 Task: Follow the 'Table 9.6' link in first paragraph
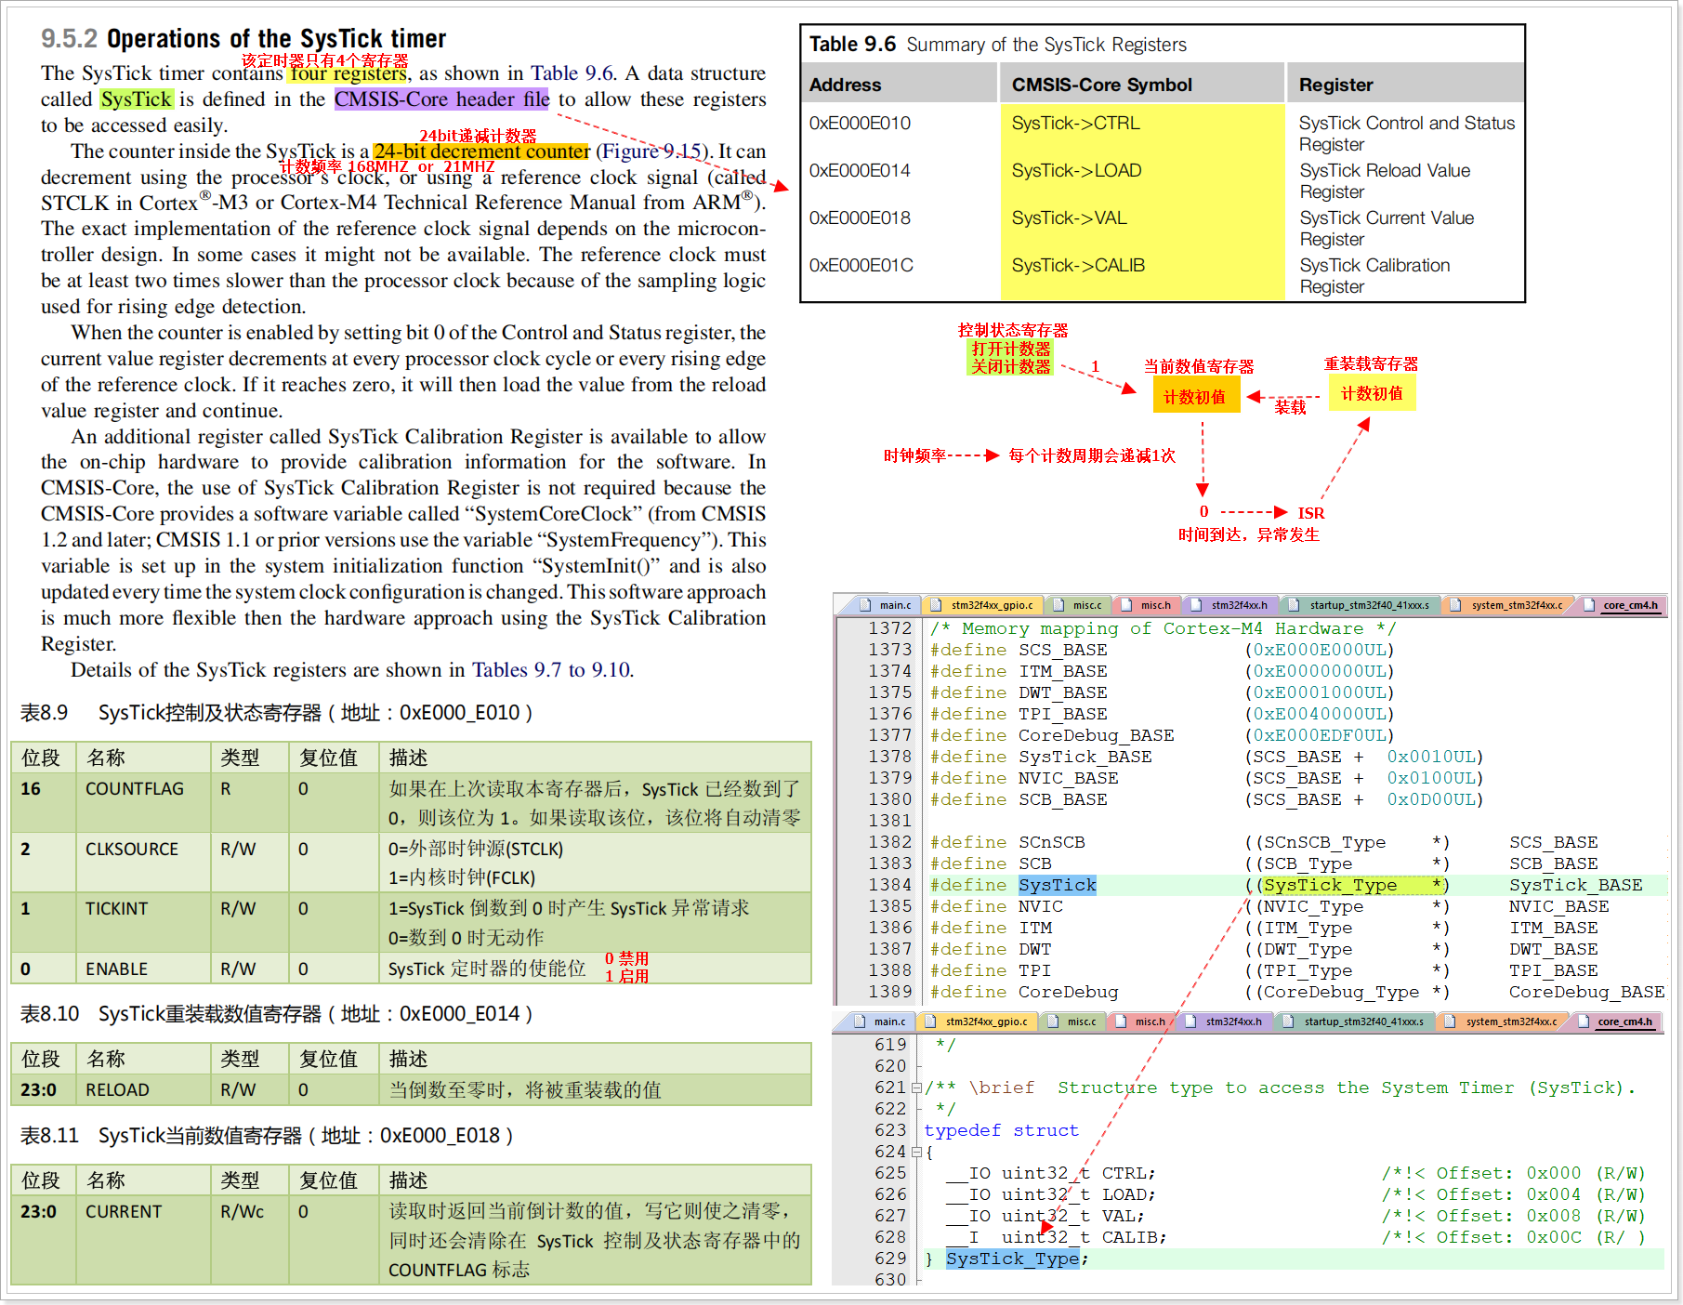point(572,73)
